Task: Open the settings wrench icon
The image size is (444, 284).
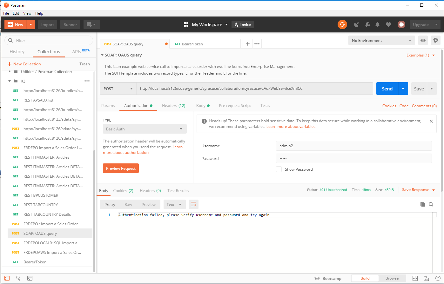Action: coord(367,24)
